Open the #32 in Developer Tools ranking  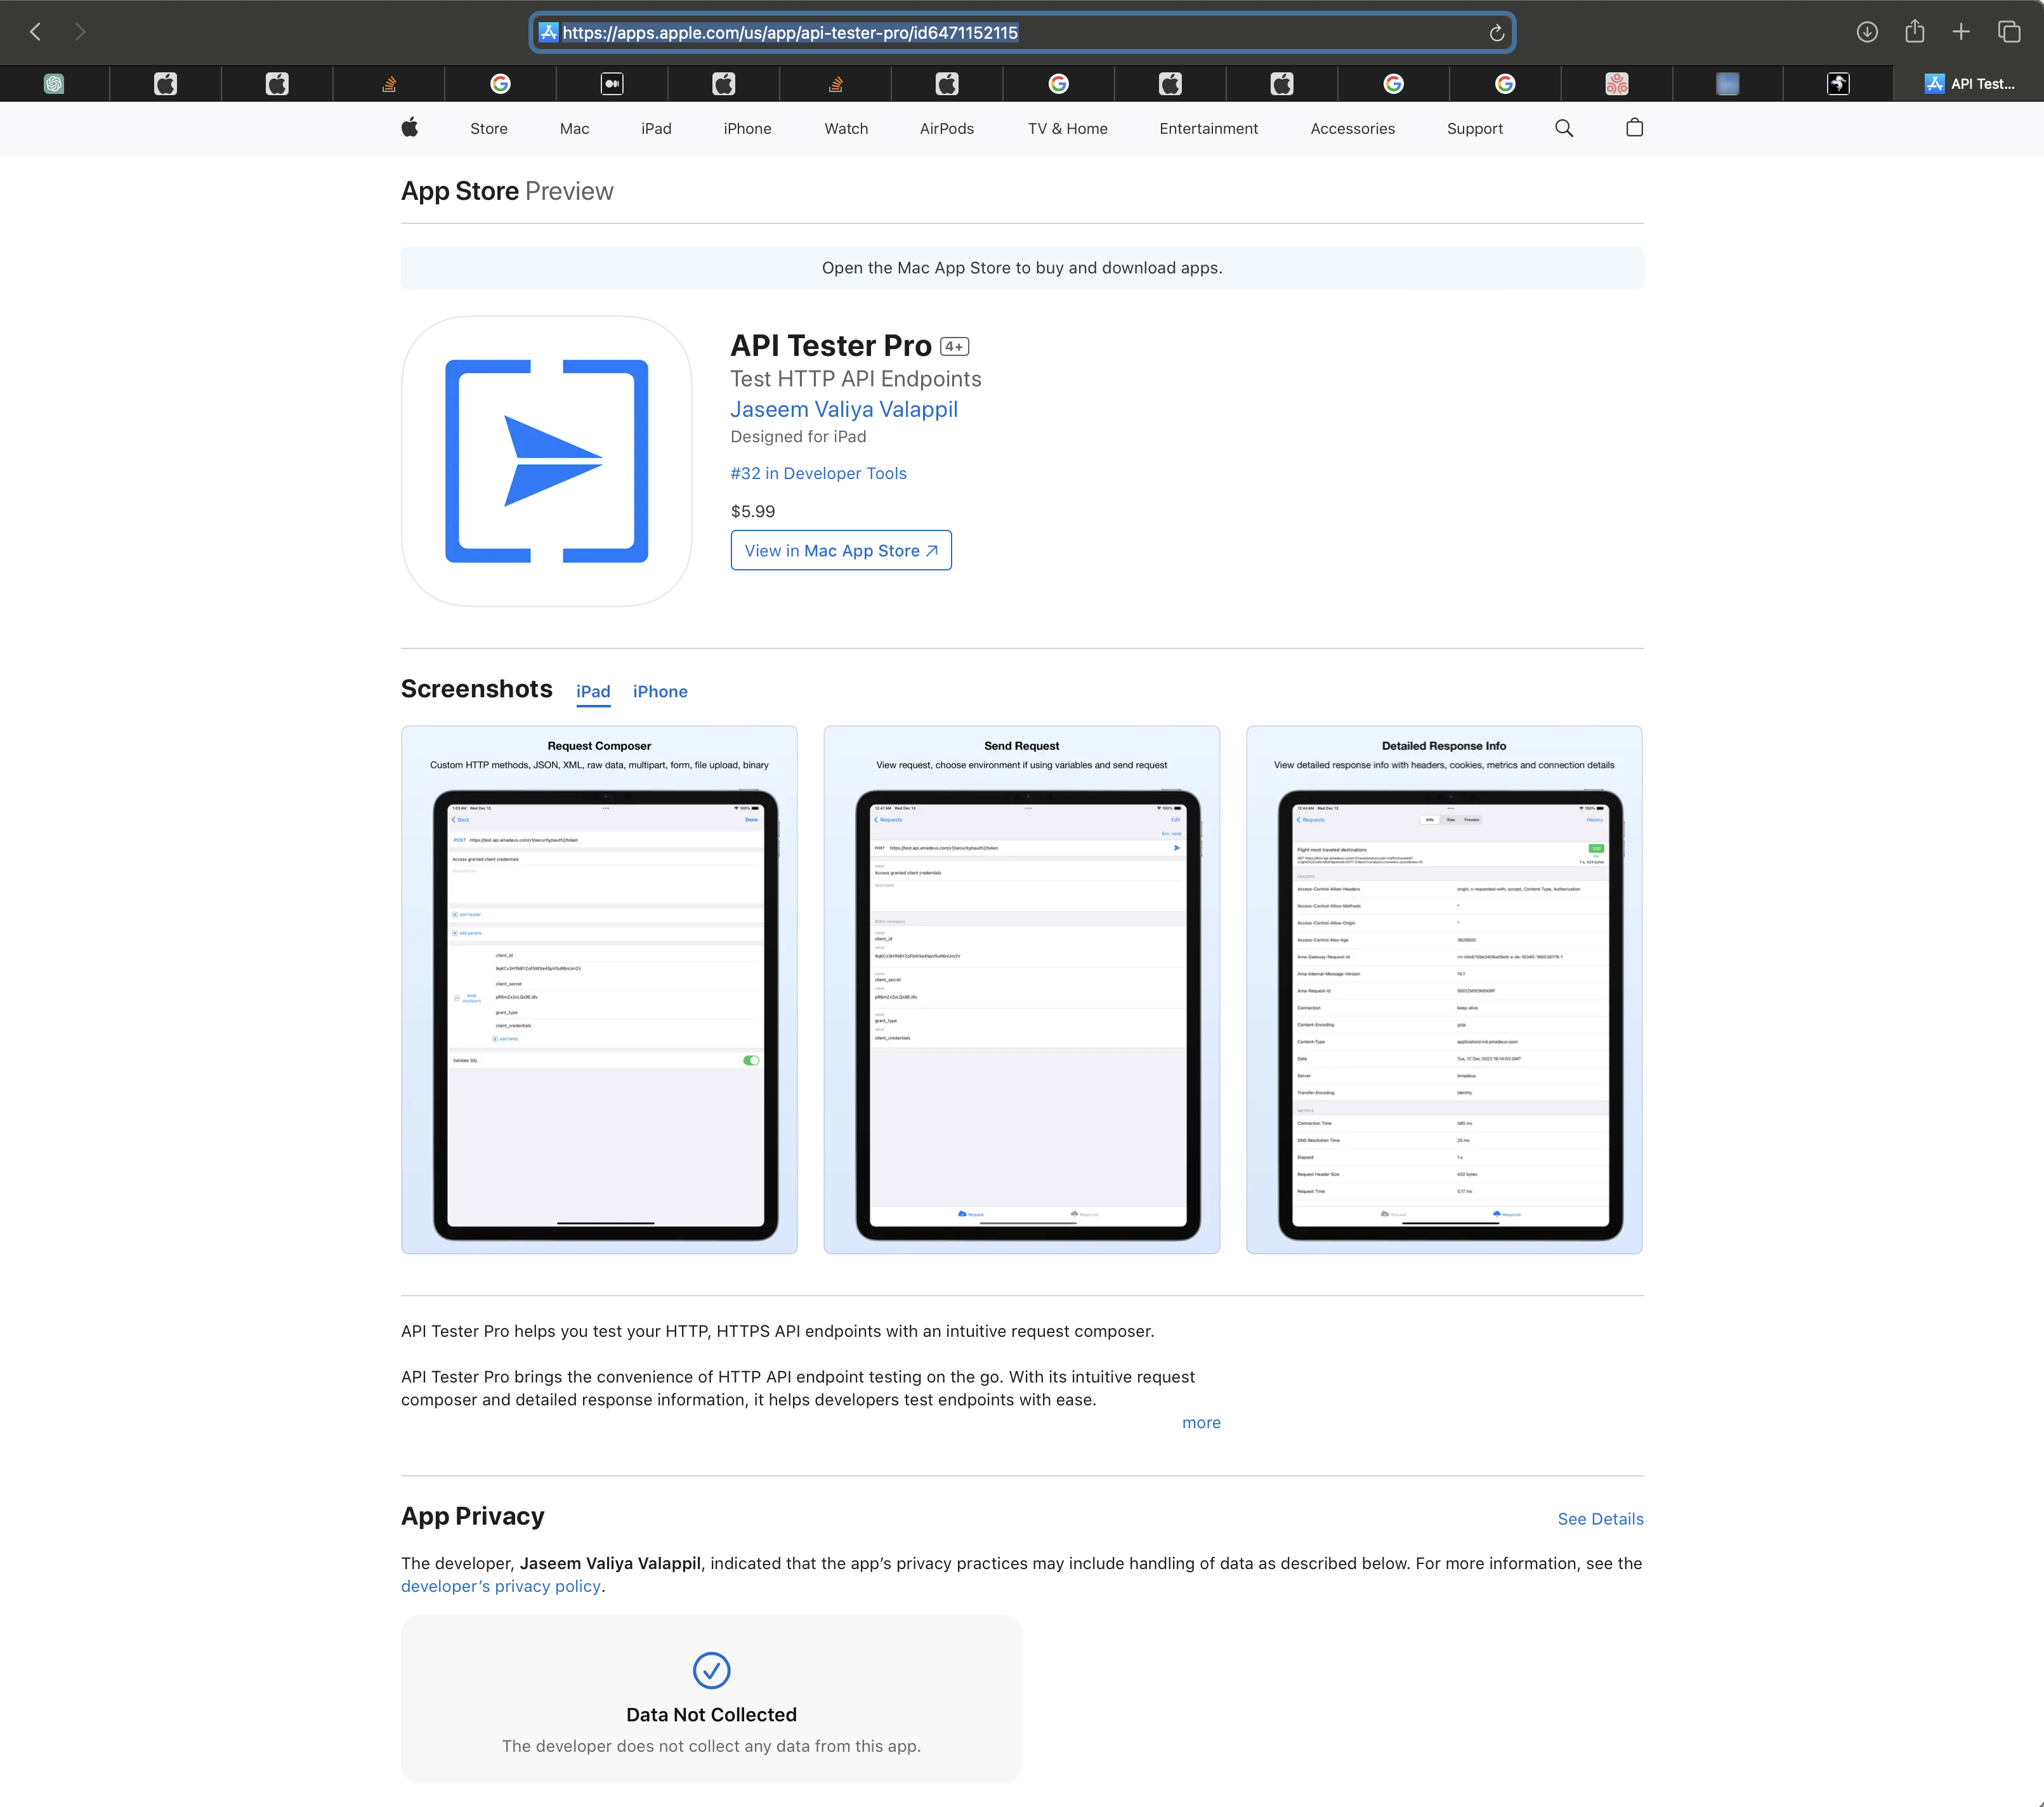(818, 473)
